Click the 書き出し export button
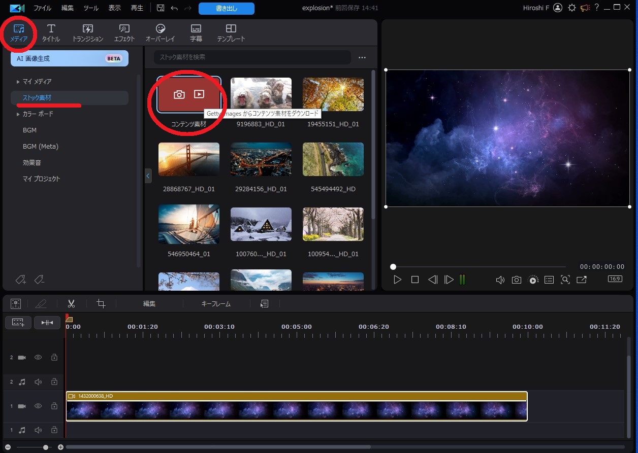This screenshot has height=453, width=638. point(227,8)
